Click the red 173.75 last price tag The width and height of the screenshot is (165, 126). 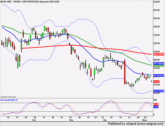pyautogui.click(x=157, y=82)
